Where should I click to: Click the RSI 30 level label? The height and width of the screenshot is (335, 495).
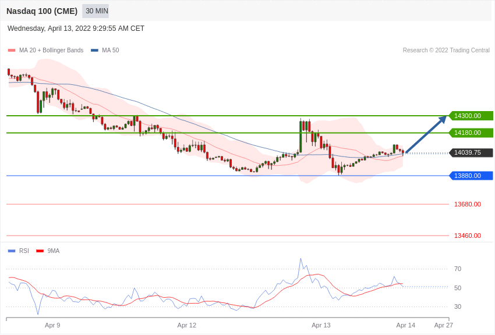click(458, 307)
